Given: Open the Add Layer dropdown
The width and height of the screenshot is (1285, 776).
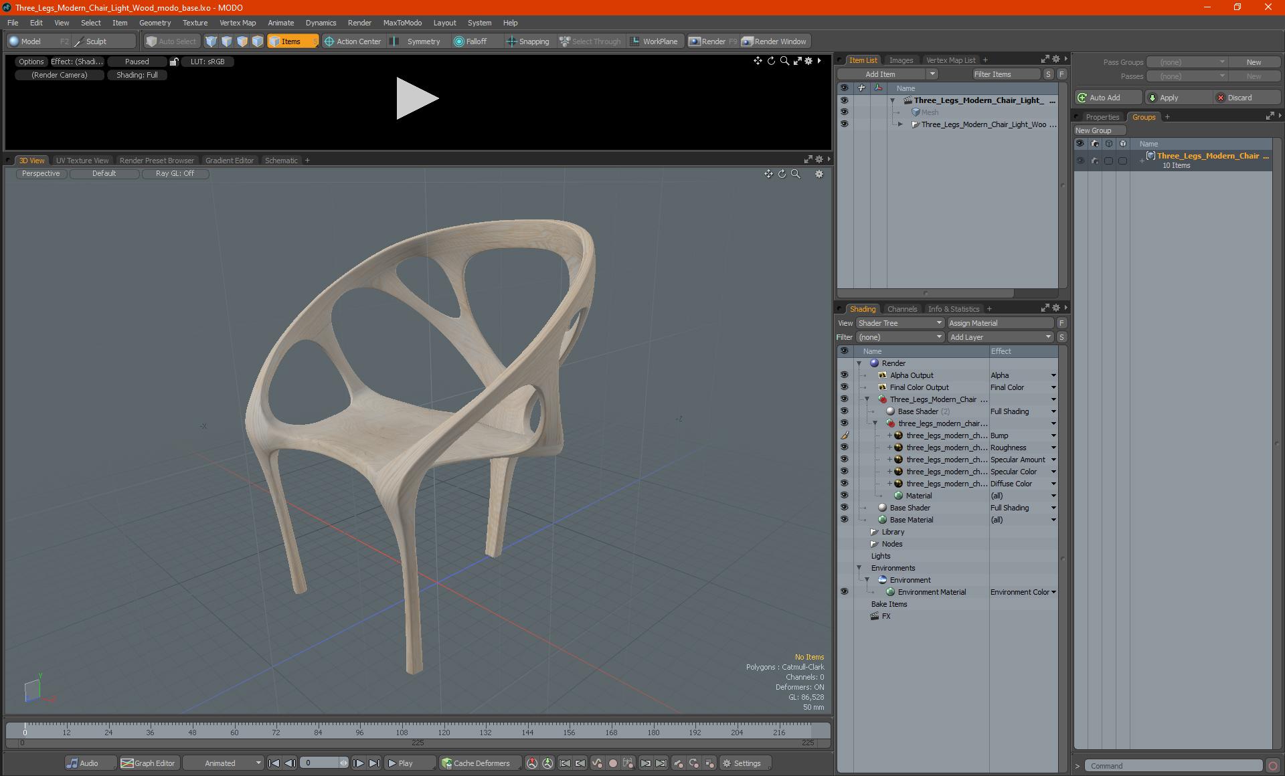Looking at the screenshot, I should [x=1000, y=337].
